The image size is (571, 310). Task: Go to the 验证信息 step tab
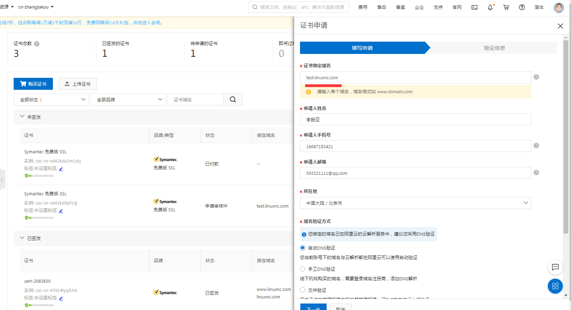click(494, 48)
